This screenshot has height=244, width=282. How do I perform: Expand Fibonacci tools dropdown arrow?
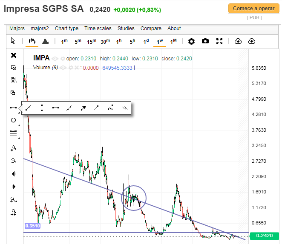point(19,138)
